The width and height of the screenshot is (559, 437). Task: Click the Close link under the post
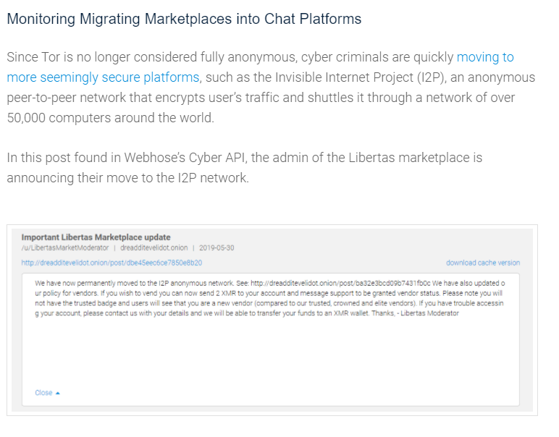coord(43,393)
